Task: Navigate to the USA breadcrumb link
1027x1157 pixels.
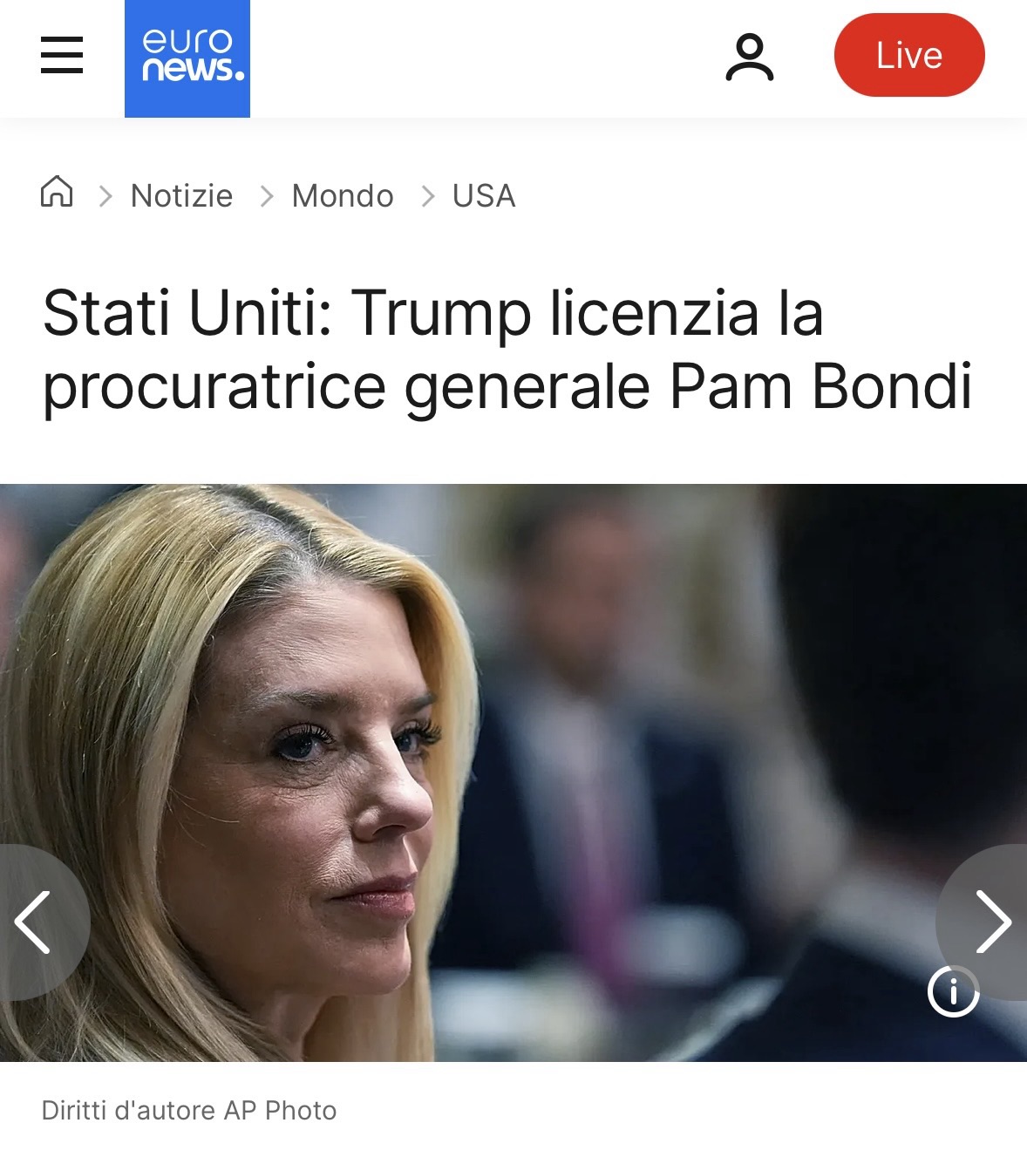Action: point(484,195)
